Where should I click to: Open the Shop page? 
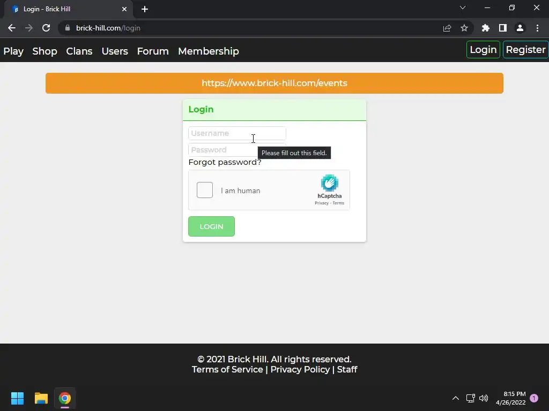(44, 51)
